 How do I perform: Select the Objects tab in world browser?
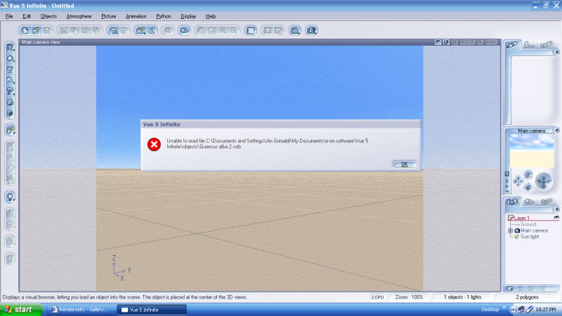(x=512, y=202)
